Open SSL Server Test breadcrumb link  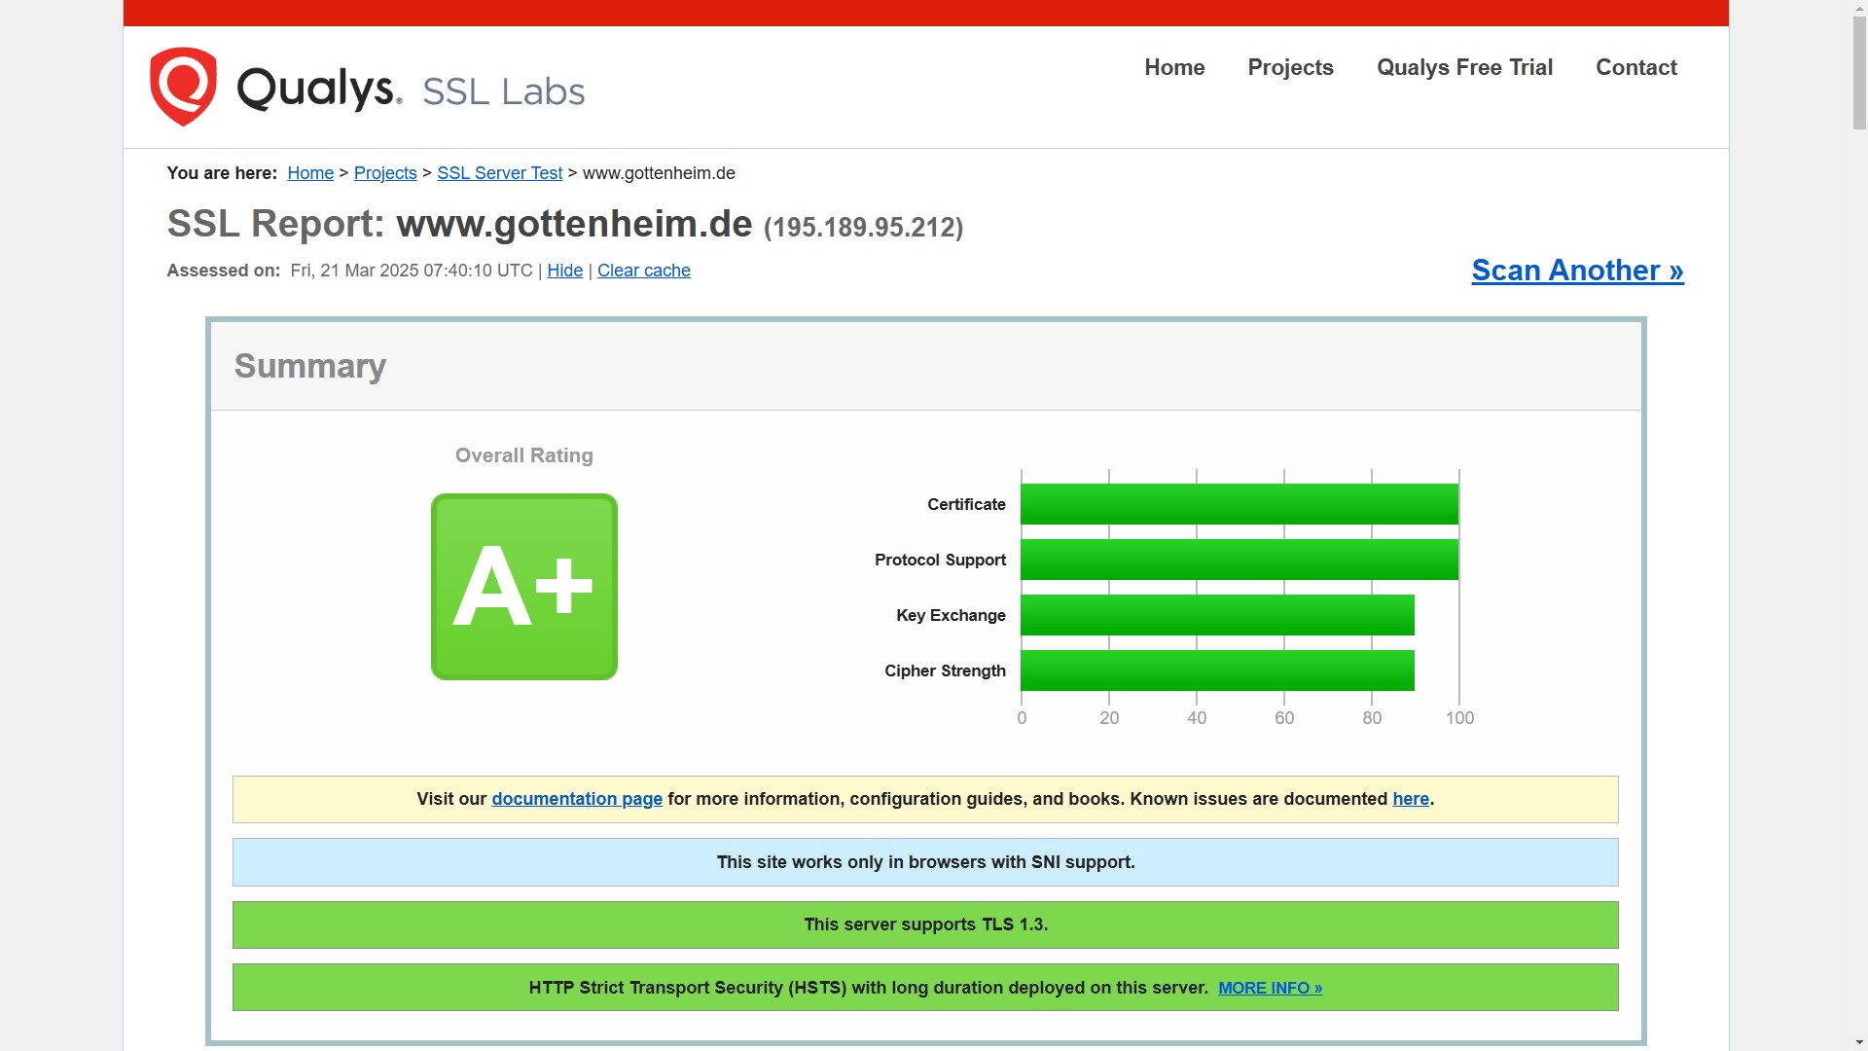[499, 173]
